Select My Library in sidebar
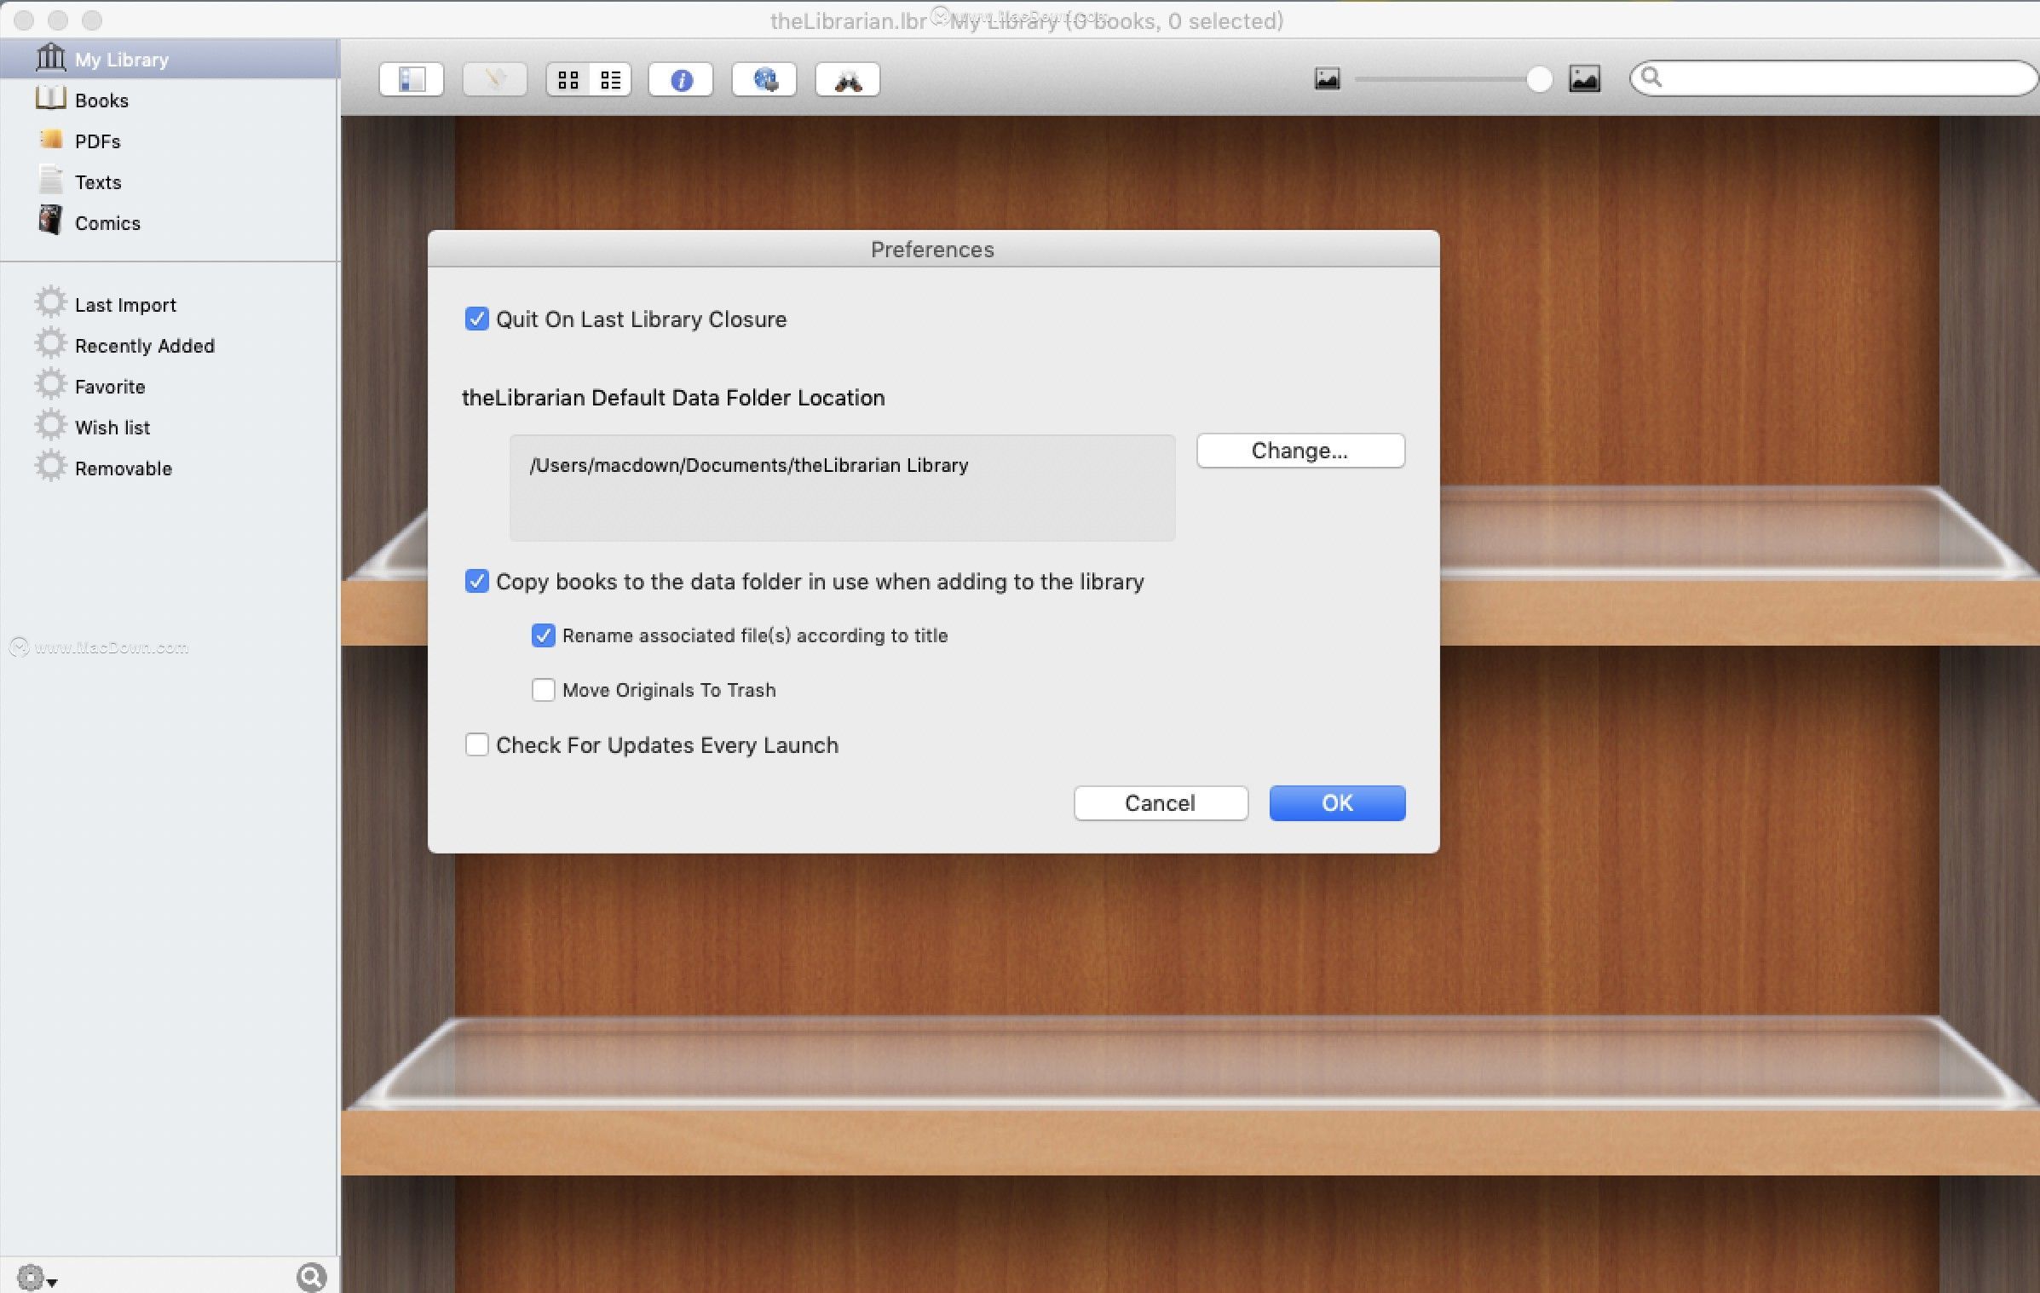The height and width of the screenshot is (1293, 2040). [x=170, y=60]
